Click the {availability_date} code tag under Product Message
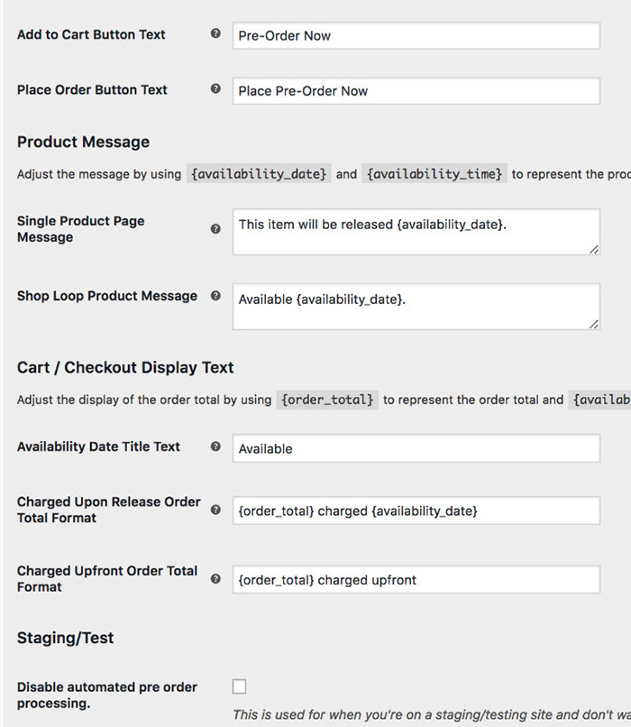This screenshot has width=631, height=727. click(x=259, y=174)
